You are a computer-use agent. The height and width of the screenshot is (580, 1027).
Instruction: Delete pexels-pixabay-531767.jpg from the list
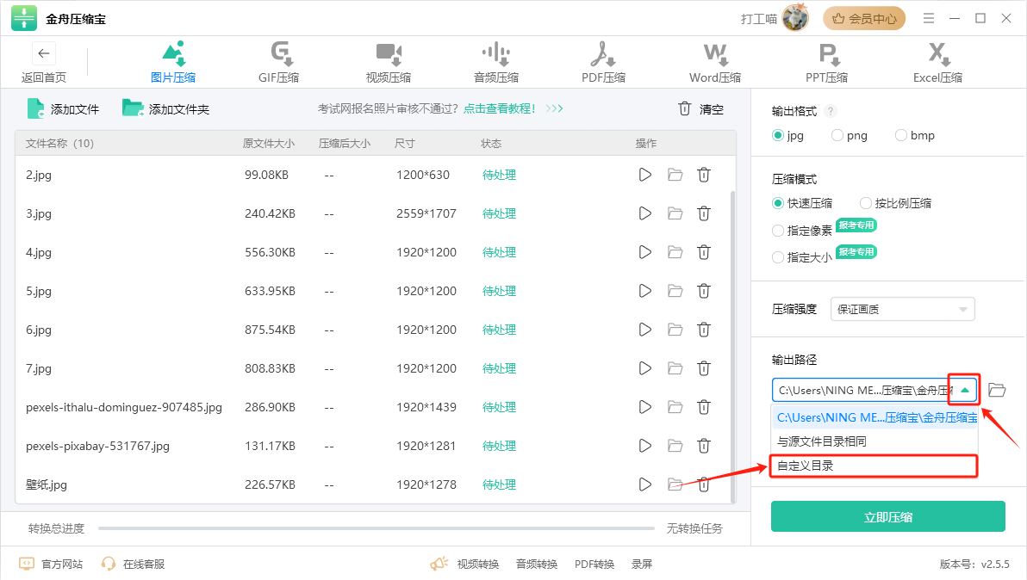tap(704, 446)
